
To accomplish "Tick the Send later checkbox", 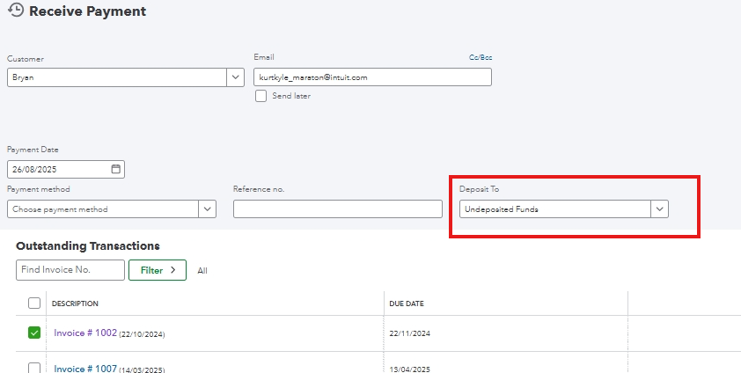I will 260,96.
